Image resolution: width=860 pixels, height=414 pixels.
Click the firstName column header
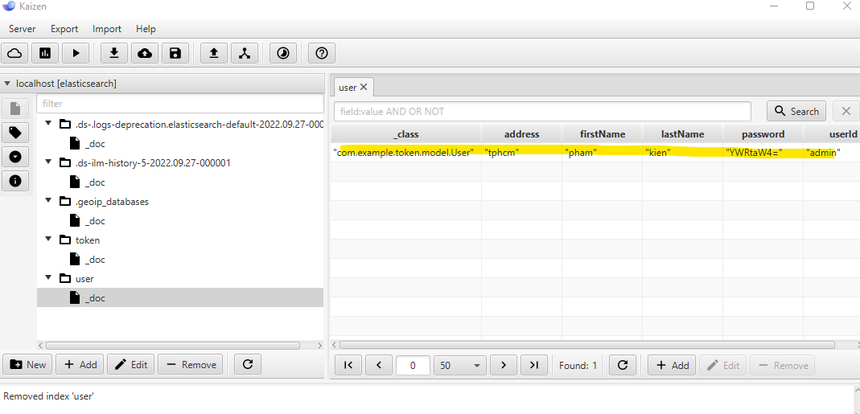tap(603, 133)
